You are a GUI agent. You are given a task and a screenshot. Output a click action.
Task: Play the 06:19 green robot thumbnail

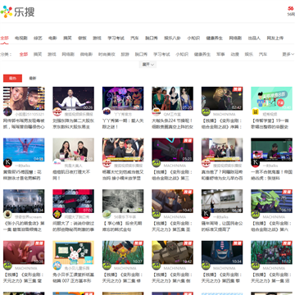point(271,201)
